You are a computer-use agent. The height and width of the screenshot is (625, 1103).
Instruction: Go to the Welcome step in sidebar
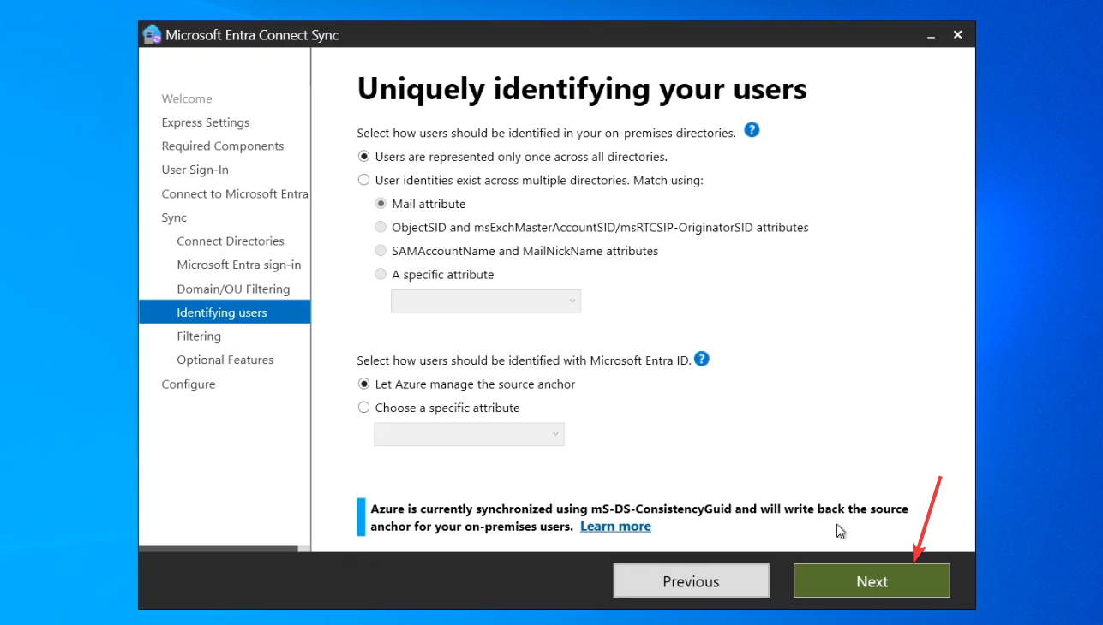pyautogui.click(x=187, y=98)
